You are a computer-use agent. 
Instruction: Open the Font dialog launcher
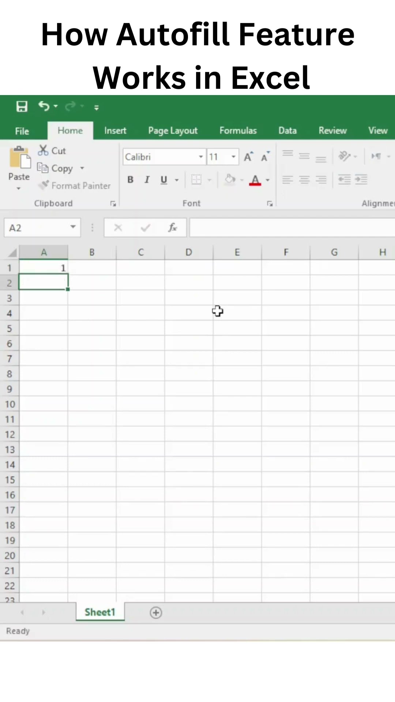tap(270, 204)
